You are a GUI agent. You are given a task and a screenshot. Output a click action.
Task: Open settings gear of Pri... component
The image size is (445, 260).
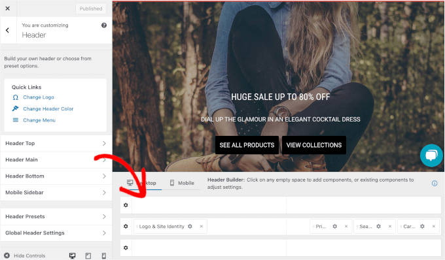(335, 226)
